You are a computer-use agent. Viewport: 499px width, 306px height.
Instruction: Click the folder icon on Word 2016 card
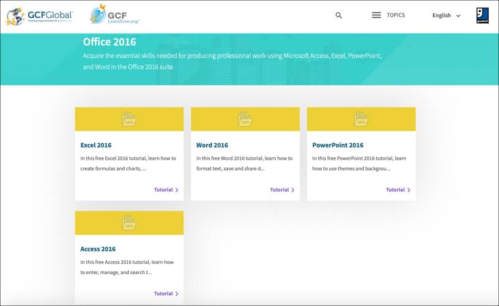(245, 119)
